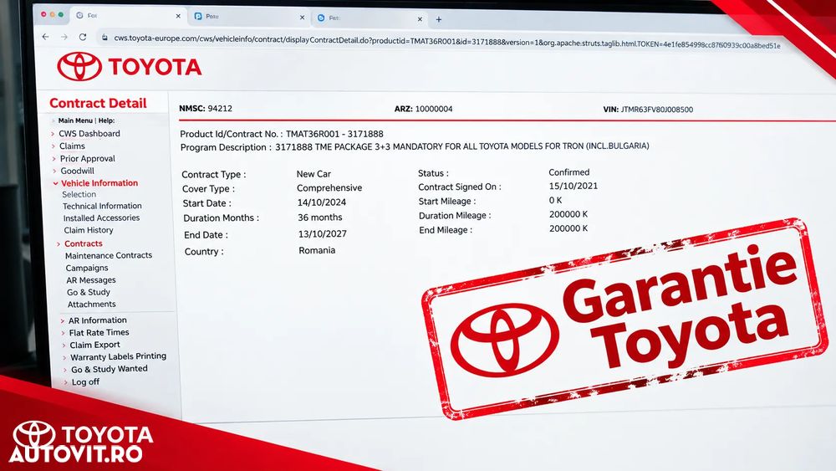Open Claim History page
The width and height of the screenshot is (836, 471).
point(89,230)
